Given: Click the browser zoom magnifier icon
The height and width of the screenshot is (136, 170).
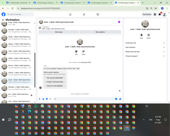Looking at the screenshot, I should 151,8.
